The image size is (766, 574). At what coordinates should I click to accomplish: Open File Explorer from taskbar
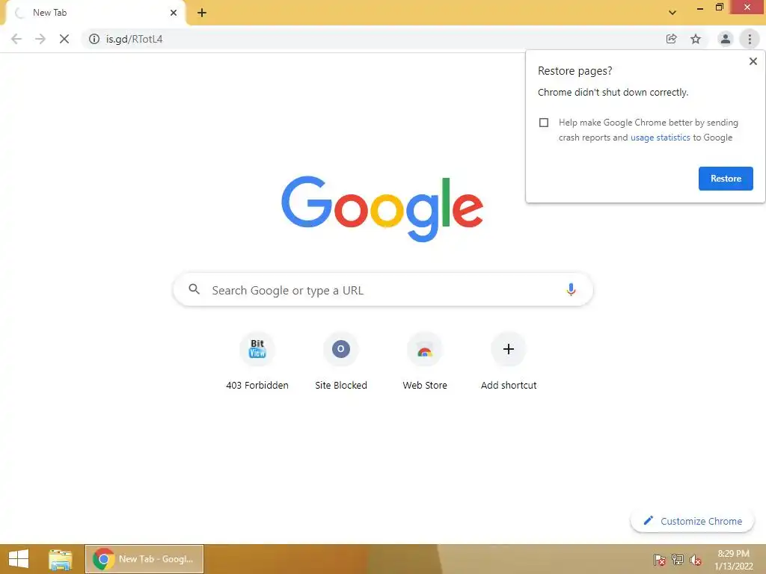tap(60, 559)
